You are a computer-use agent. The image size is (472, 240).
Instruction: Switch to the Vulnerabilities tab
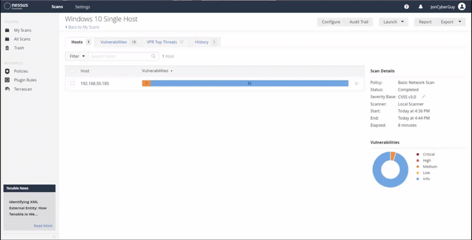tap(118, 42)
